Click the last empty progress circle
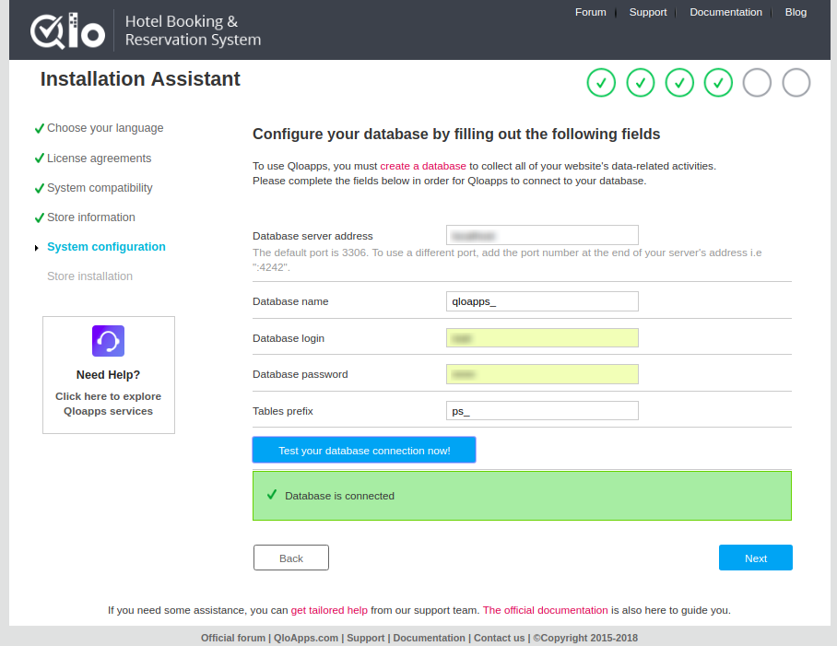The image size is (837, 646). (x=796, y=82)
